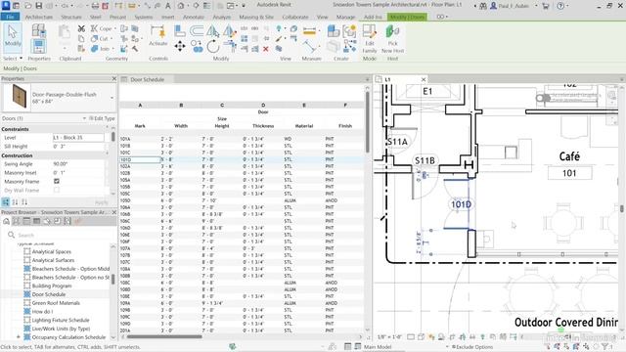Close the Project Browser panel
This screenshot has height=352, width=626.
(x=114, y=212)
